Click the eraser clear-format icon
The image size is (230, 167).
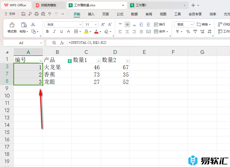point(106,31)
